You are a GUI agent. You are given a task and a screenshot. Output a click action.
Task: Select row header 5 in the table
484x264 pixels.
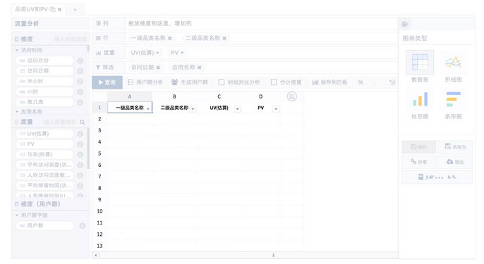[99, 153]
